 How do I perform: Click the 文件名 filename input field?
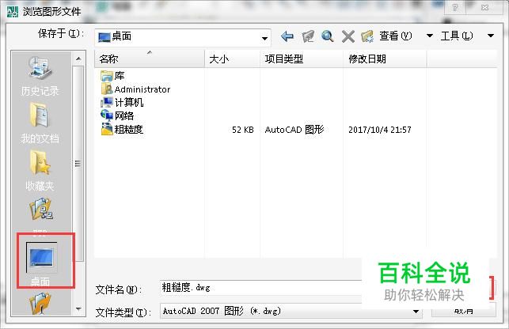[260, 288]
